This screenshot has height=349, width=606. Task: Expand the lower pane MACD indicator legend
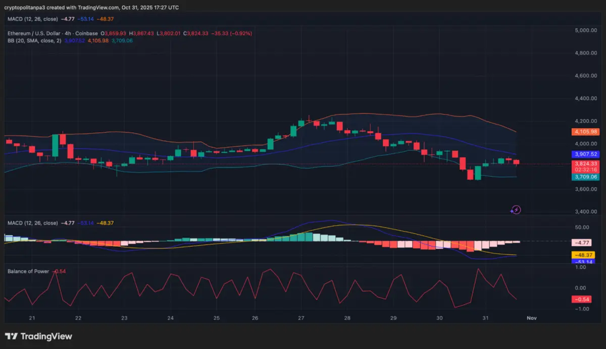click(32, 223)
